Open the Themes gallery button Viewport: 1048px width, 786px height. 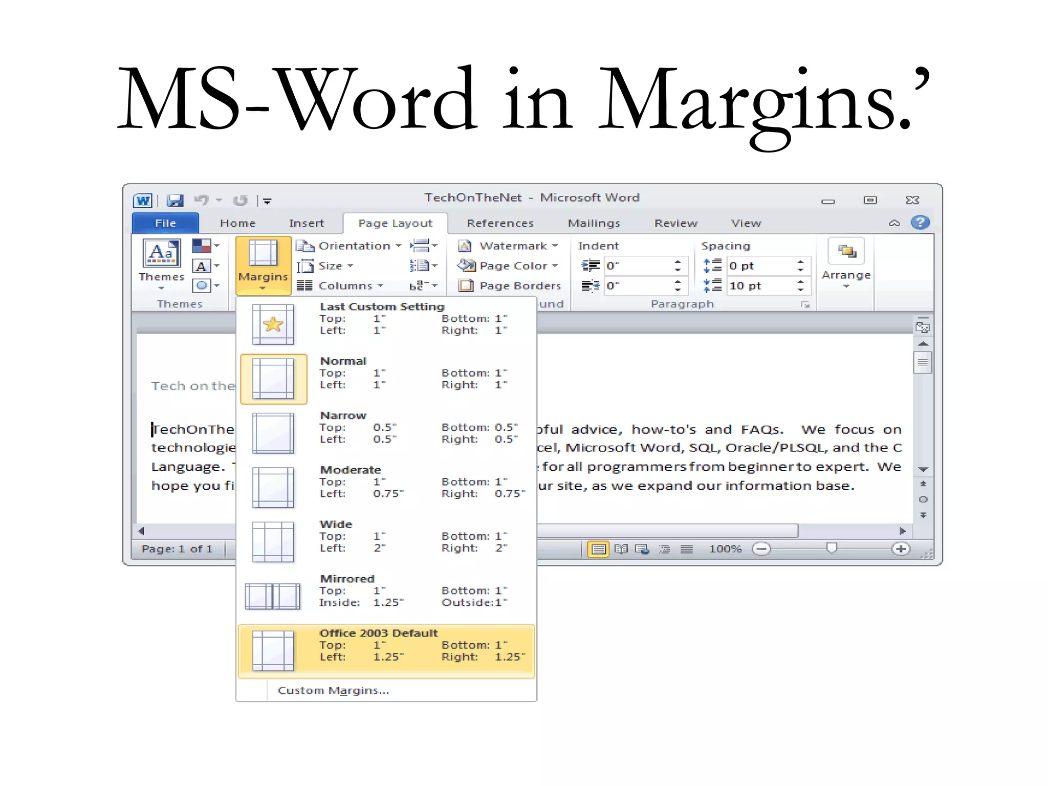click(x=161, y=265)
